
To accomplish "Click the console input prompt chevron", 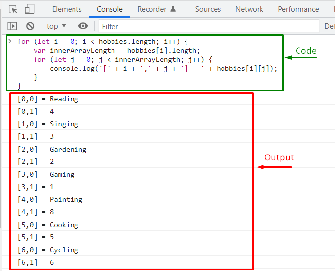I will [10, 41].
